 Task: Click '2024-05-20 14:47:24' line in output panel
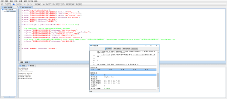tap(25, 73)
